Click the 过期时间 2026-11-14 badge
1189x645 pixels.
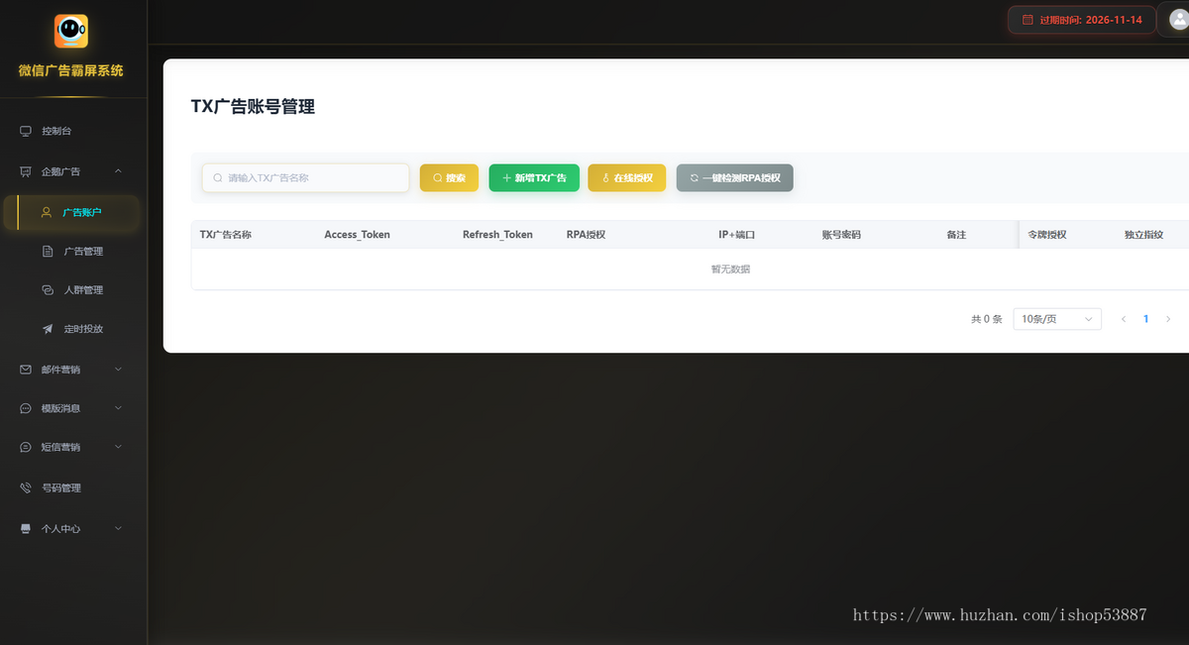point(1082,20)
